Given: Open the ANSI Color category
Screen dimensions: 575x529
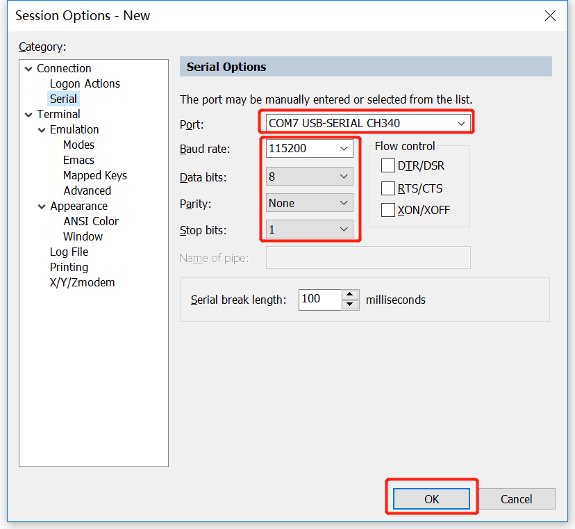Looking at the screenshot, I should tap(91, 221).
